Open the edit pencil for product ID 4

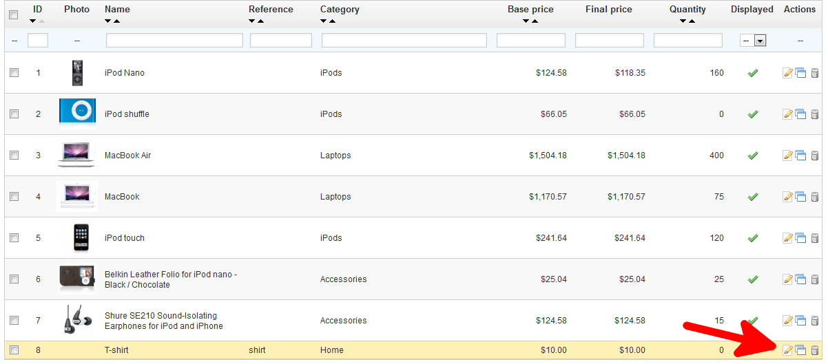click(x=788, y=197)
